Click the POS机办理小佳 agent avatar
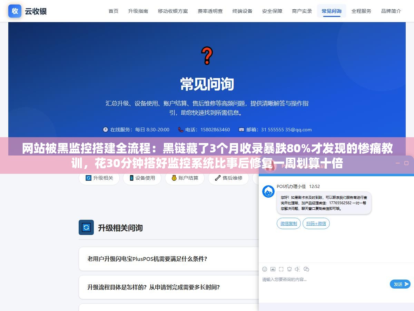The image size is (414, 311). (x=268, y=191)
